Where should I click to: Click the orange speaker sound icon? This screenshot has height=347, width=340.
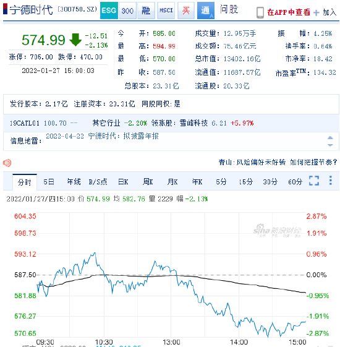click(7, 163)
